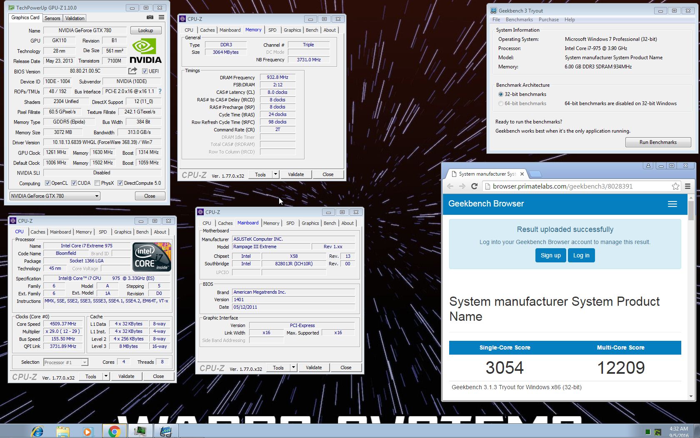
Task: Bookmark the page with the star icon
Action: [x=675, y=186]
